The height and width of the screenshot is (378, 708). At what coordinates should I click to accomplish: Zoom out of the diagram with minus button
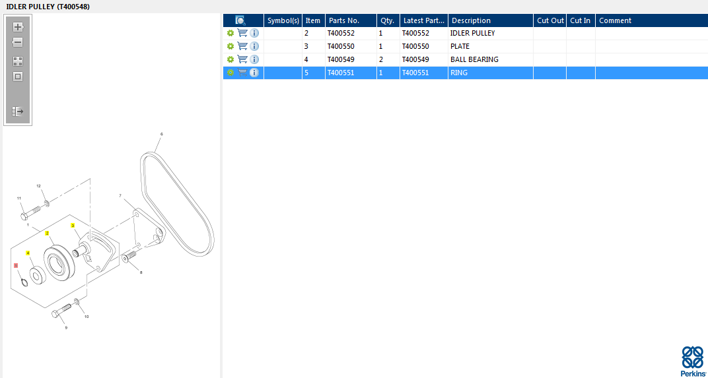coord(18,43)
